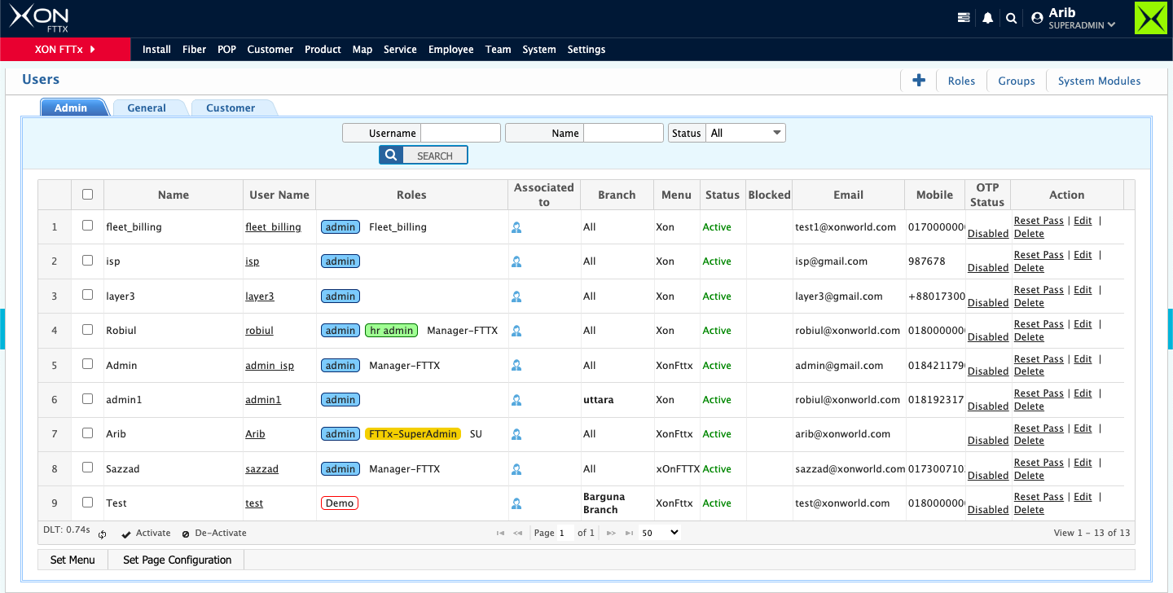This screenshot has width=1173, height=593.
Task: Expand the rows-per-page dropdown showing 50
Action: 660,533
